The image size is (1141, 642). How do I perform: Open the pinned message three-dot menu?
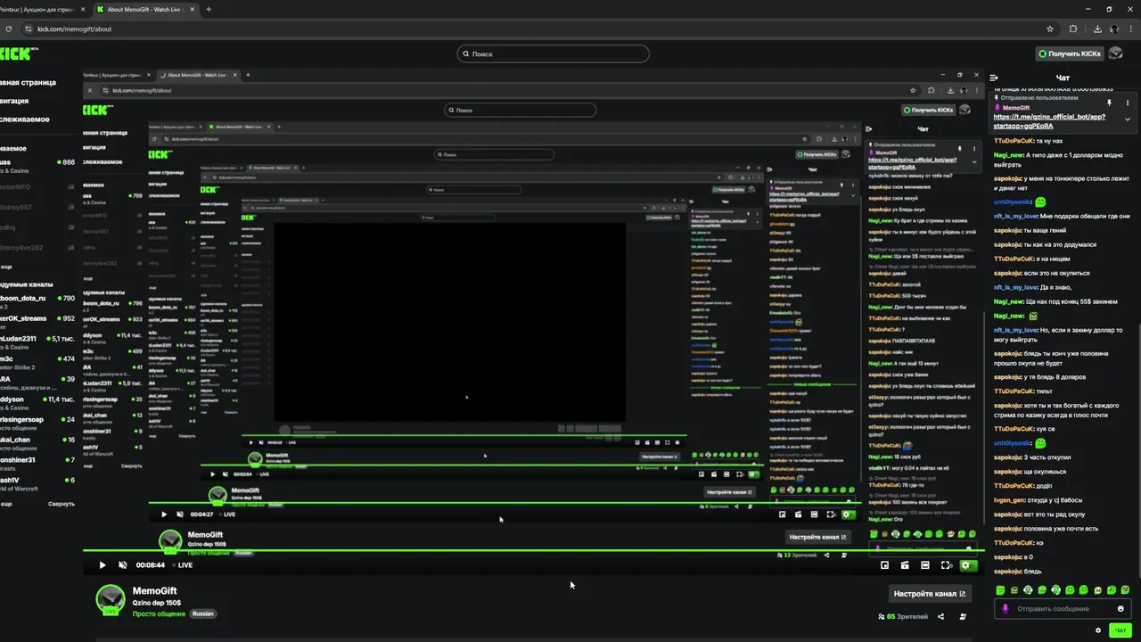click(1129, 103)
